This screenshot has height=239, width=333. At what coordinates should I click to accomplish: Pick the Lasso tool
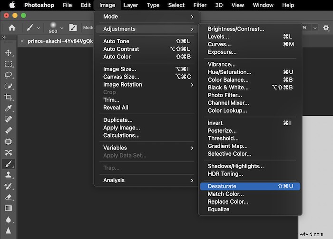[8, 75]
